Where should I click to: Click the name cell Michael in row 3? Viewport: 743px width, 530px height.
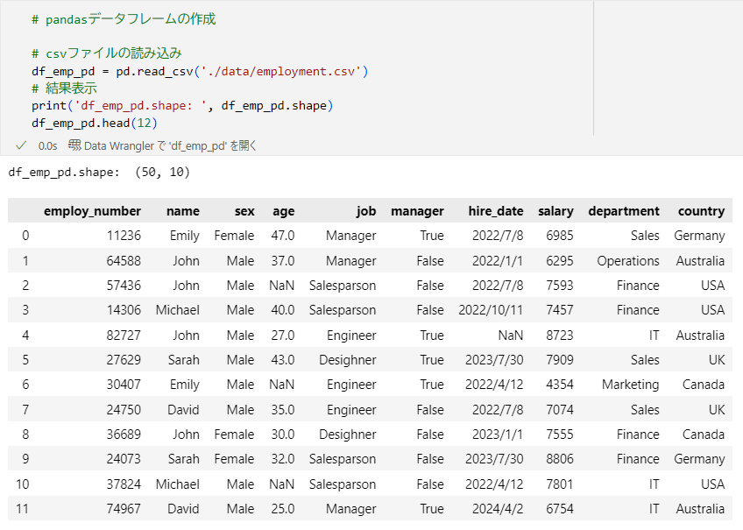(x=178, y=310)
